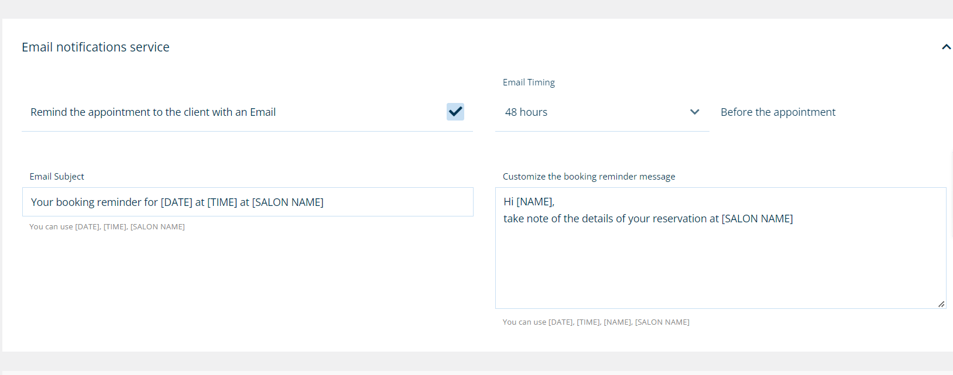Click the Remind the appointment to the client label
953x375 pixels.
[x=153, y=112]
